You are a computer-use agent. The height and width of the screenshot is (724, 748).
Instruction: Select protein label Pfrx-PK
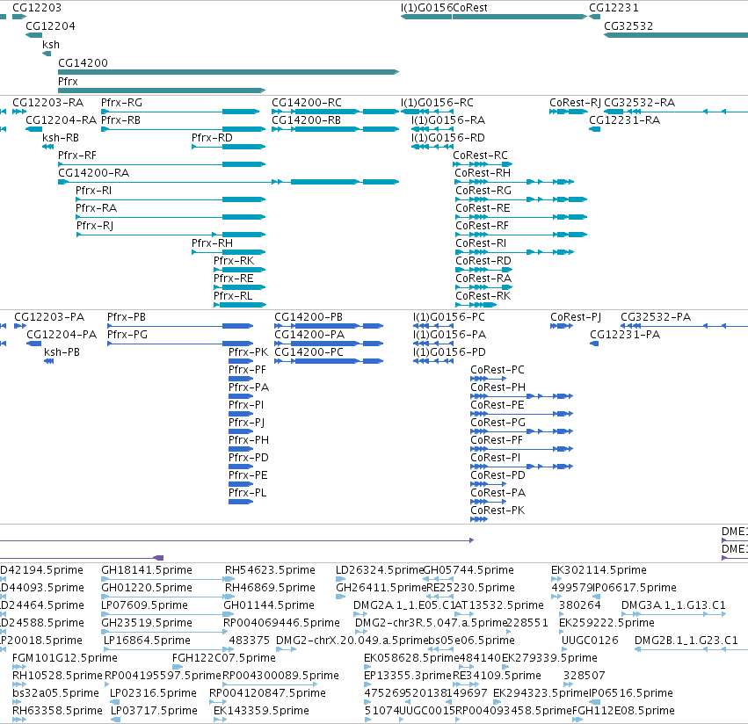pos(249,352)
